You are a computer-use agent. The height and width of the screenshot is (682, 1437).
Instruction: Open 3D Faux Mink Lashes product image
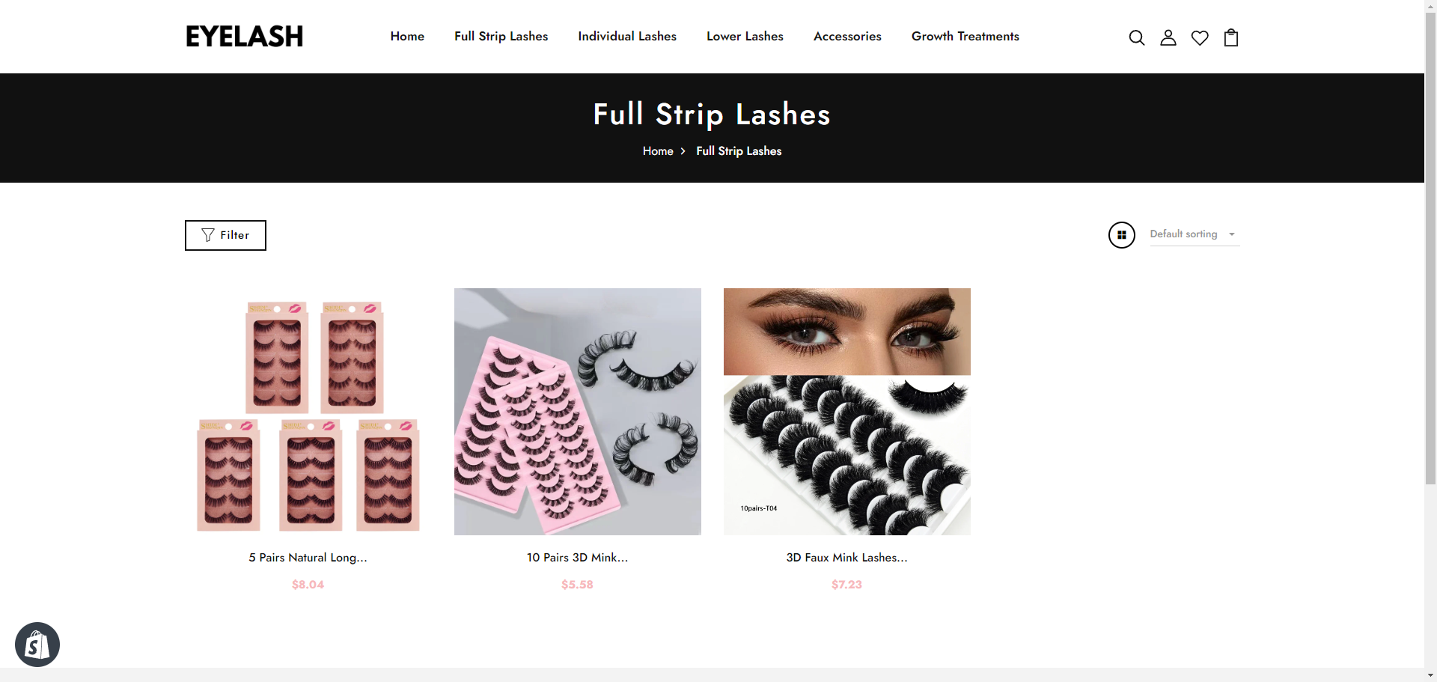(847, 412)
